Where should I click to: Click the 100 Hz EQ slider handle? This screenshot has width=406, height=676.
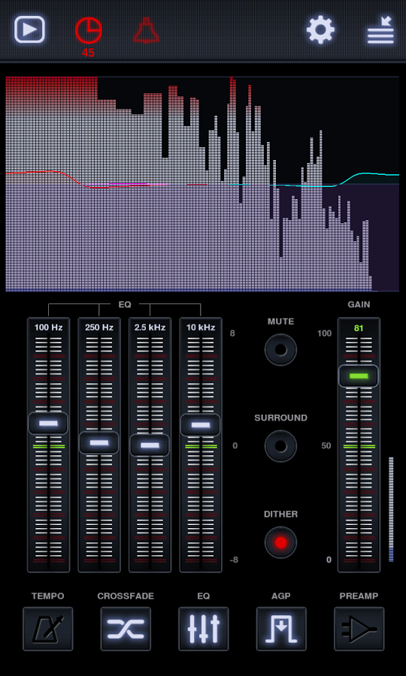[x=48, y=423]
